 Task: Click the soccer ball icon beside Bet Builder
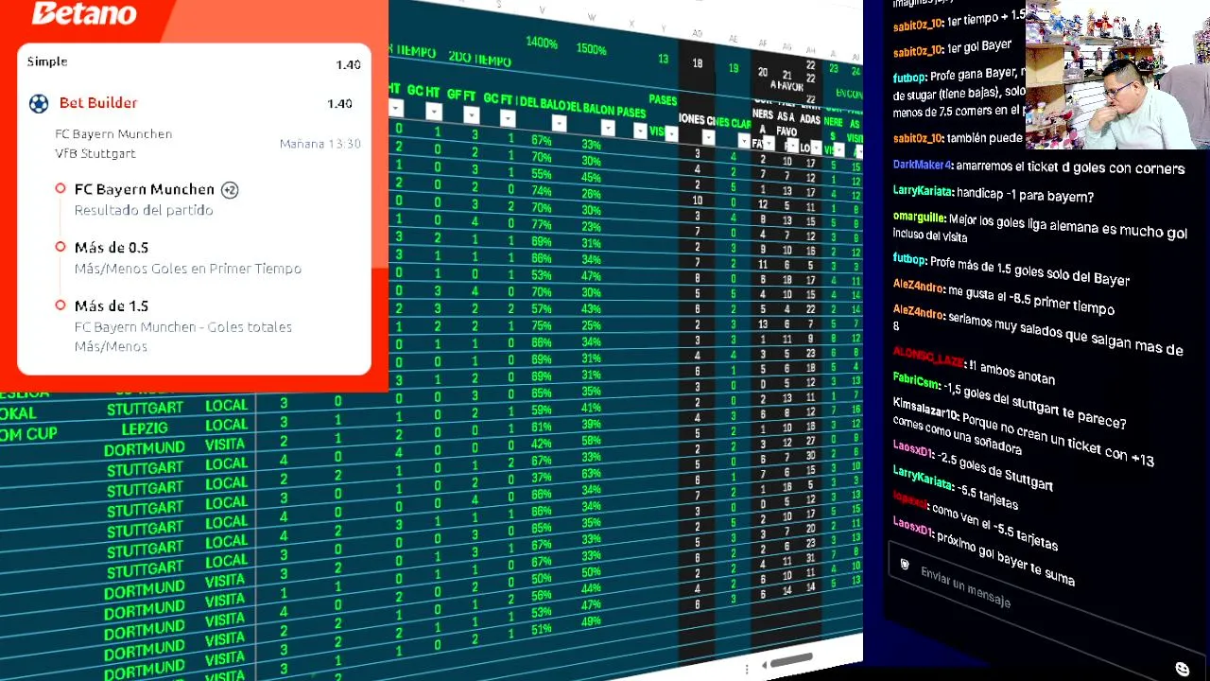click(x=39, y=103)
